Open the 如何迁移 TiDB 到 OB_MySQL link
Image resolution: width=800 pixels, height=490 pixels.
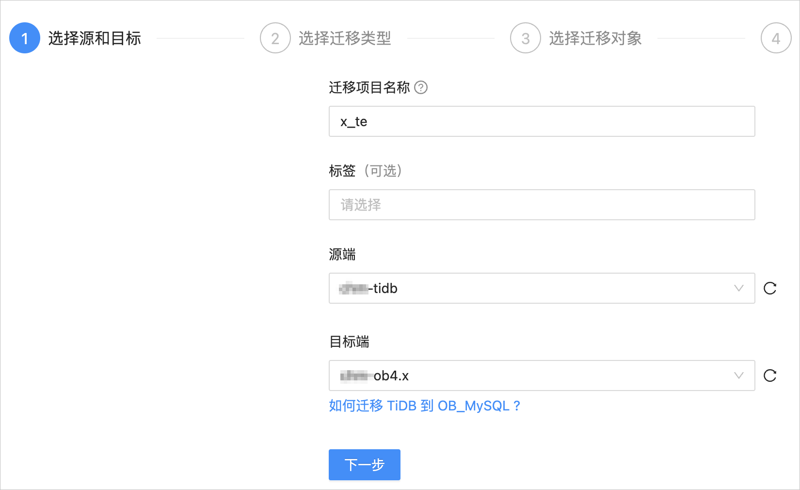[x=425, y=406]
